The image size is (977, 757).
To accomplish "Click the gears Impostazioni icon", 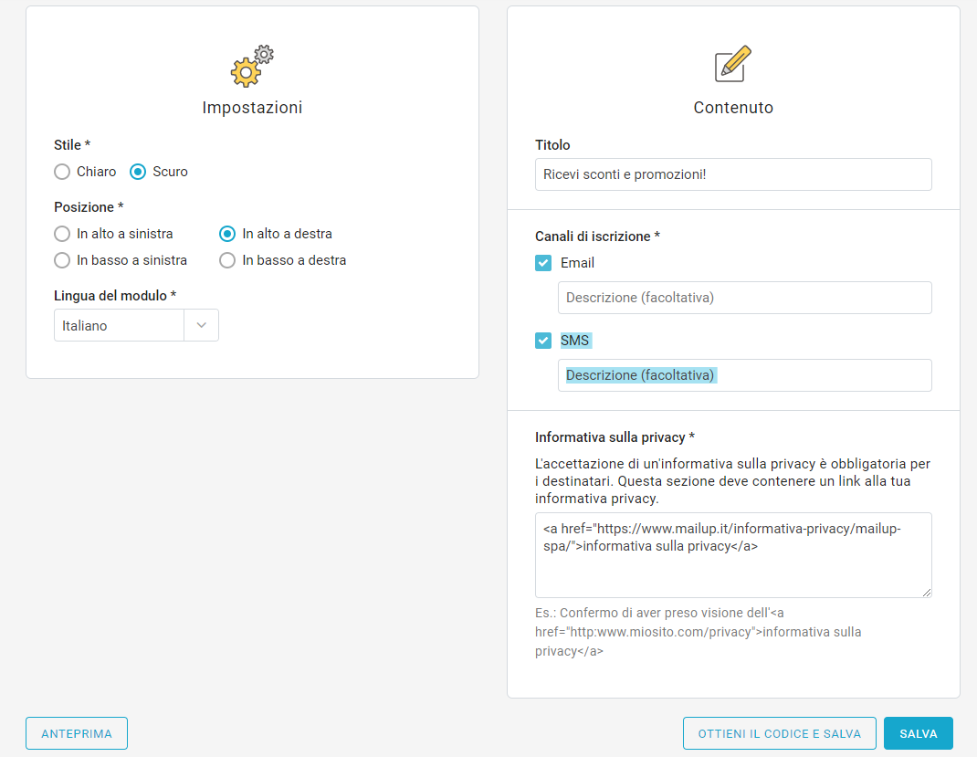I will [251, 66].
